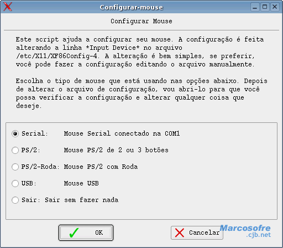
Task: Click the Mouse PS/2 com Roda description
Action: click(x=101, y=167)
